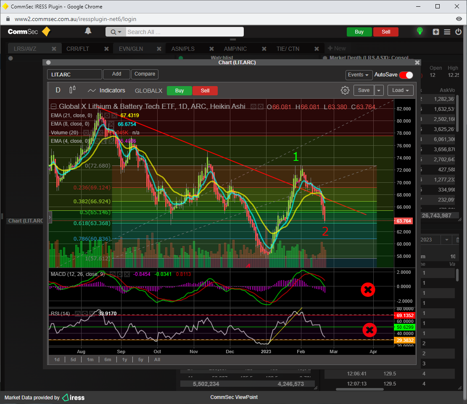This screenshot has height=404, width=467.
Task: Switch to the ASN/PLS tab
Action: (x=183, y=49)
